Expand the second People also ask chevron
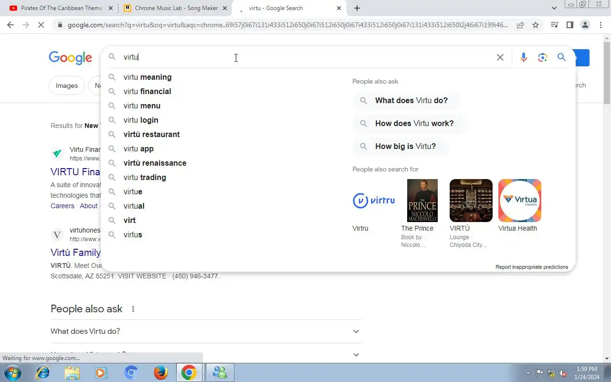 (x=356, y=354)
